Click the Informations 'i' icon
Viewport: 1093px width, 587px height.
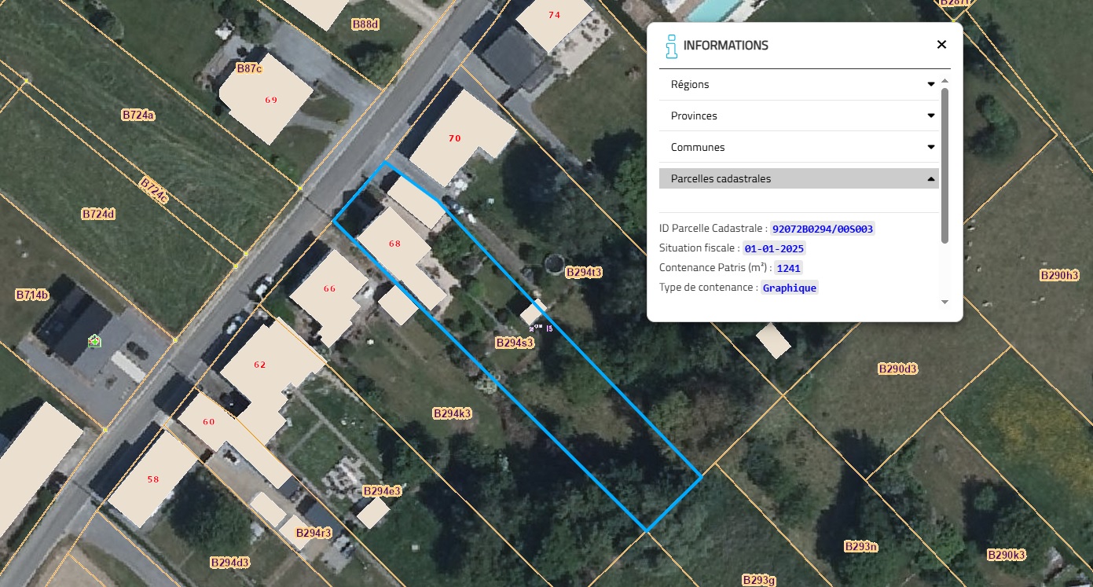point(670,46)
